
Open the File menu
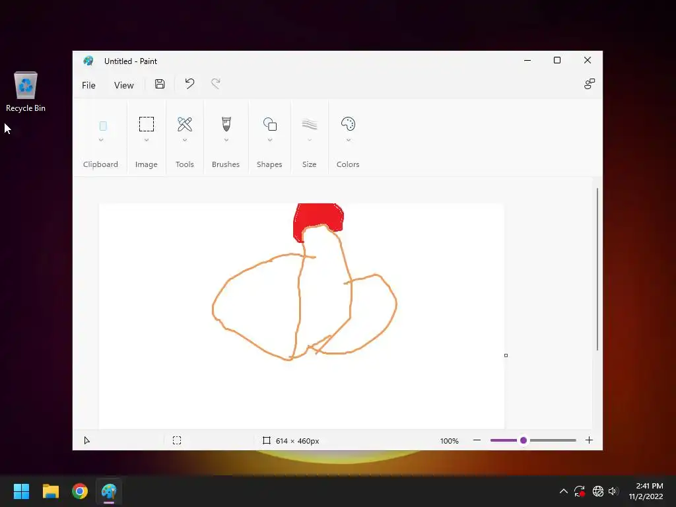click(88, 85)
